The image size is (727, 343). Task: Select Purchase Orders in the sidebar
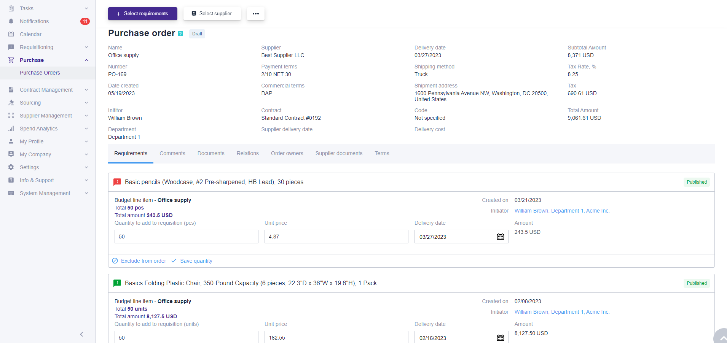[x=40, y=73]
